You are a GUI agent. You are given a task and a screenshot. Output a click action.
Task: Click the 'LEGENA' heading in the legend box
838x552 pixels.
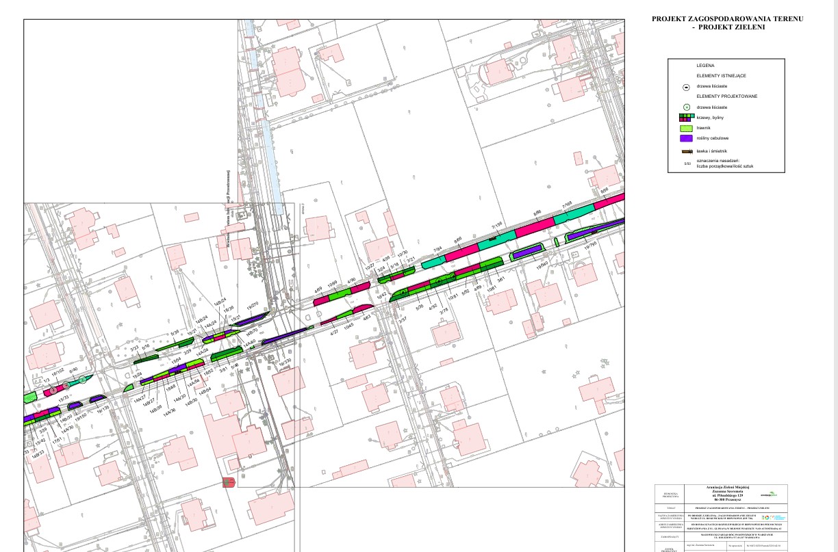(705, 65)
